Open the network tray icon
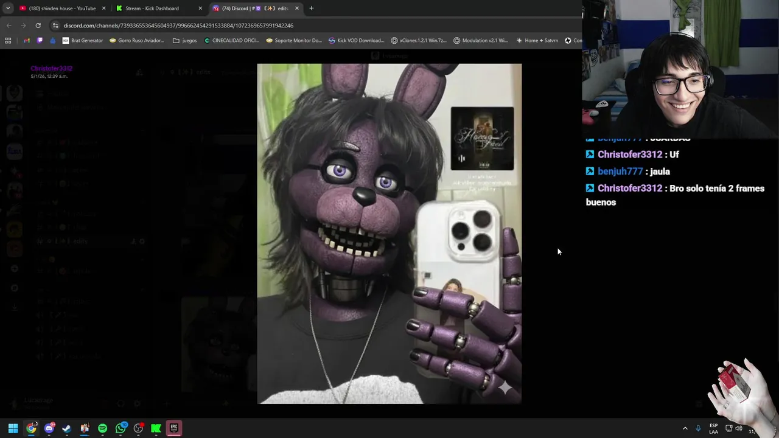The height and width of the screenshot is (438, 779). [x=728, y=429]
